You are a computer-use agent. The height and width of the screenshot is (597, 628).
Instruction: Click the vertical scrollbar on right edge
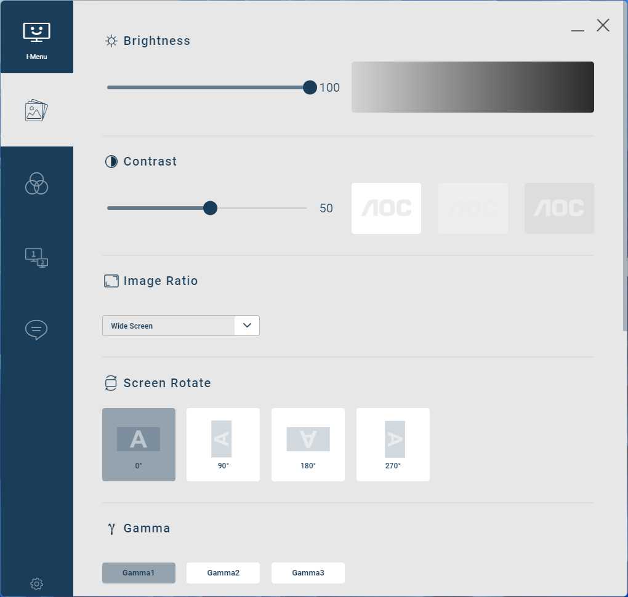625,166
